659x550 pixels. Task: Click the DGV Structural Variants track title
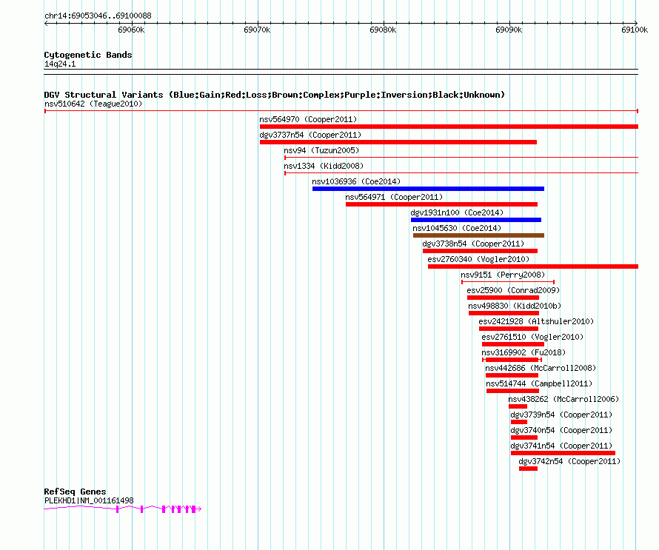click(275, 95)
